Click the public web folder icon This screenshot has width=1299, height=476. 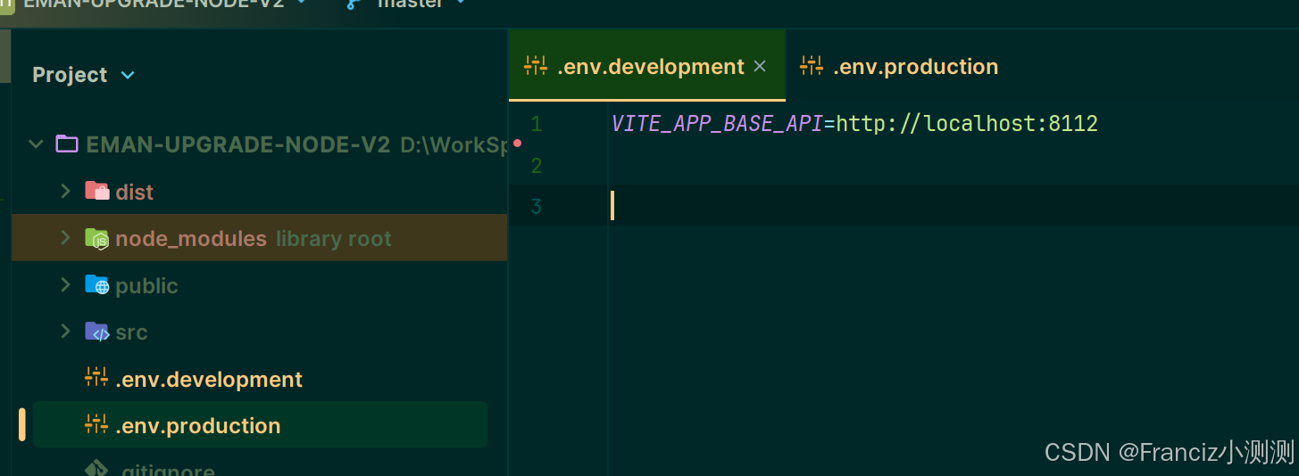point(96,285)
